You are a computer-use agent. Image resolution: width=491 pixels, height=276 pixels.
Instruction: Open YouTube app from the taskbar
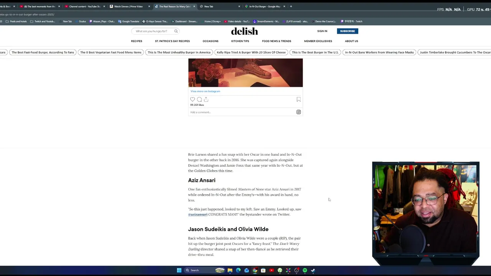click(272, 270)
